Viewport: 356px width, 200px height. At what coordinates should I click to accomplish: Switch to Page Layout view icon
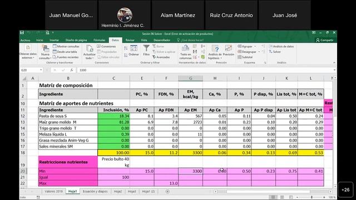(x=282, y=197)
